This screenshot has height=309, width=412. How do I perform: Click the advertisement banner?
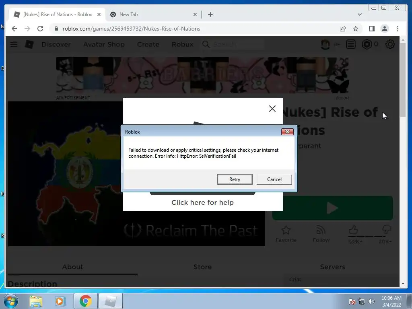[203, 75]
